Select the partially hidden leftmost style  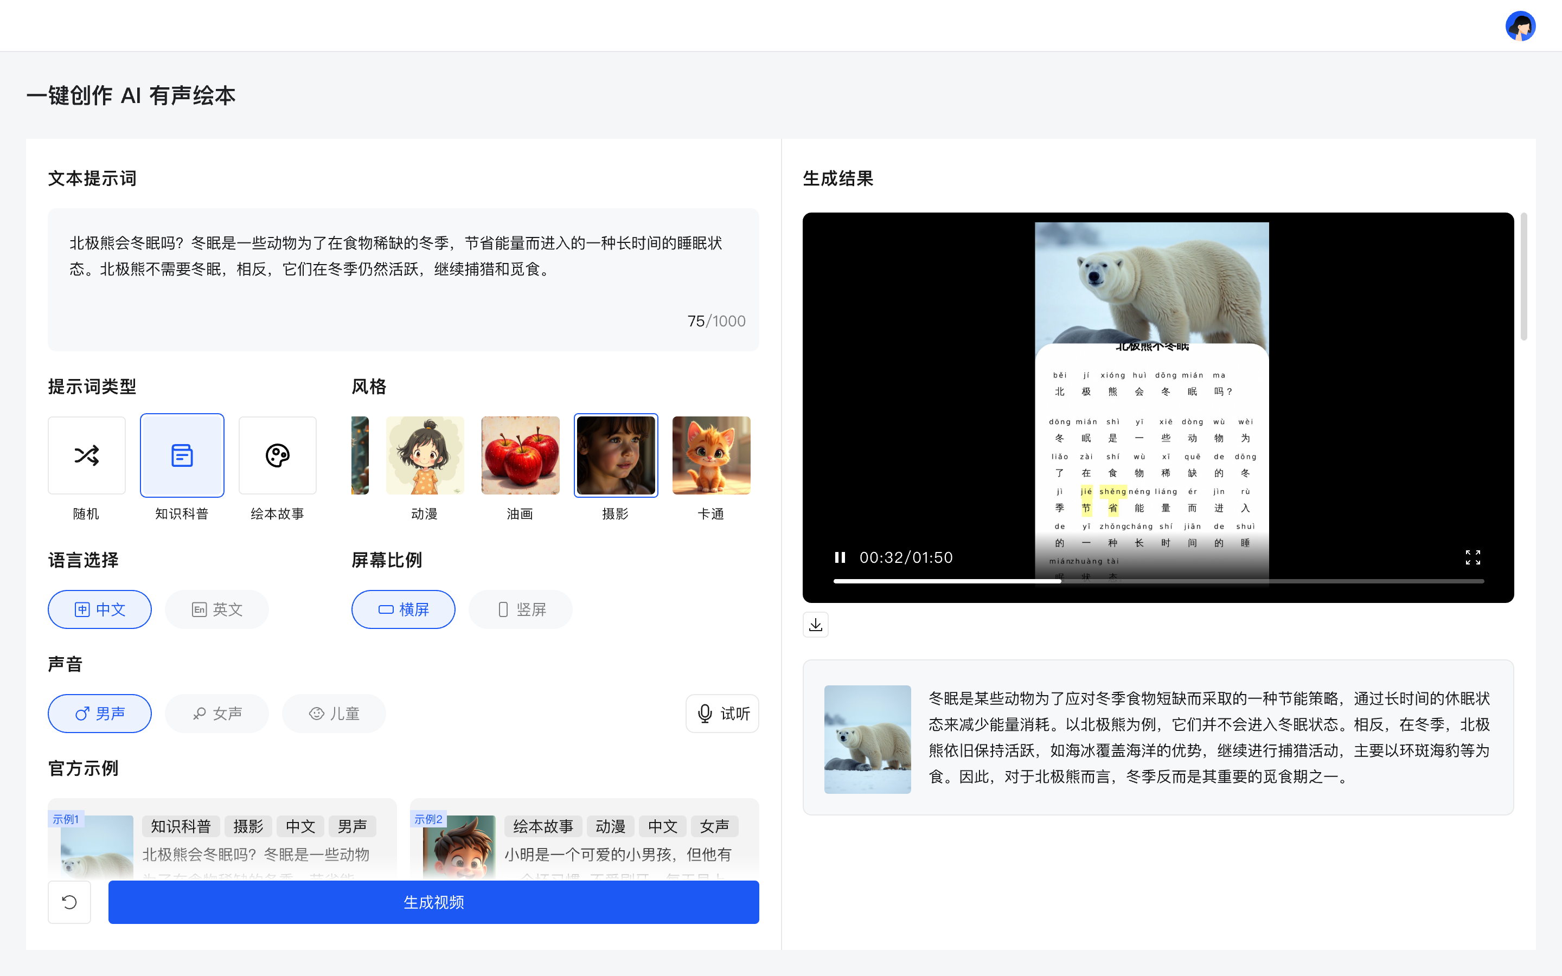(360, 455)
